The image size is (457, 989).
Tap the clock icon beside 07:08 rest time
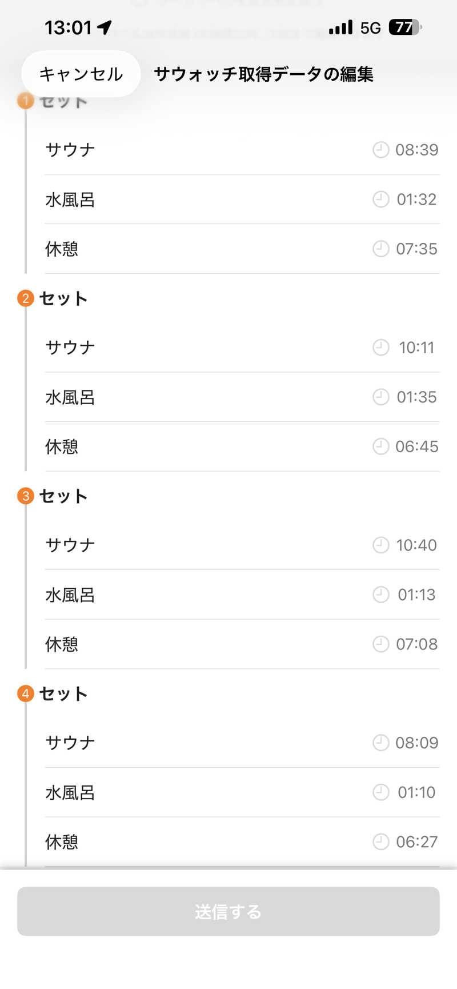click(380, 644)
